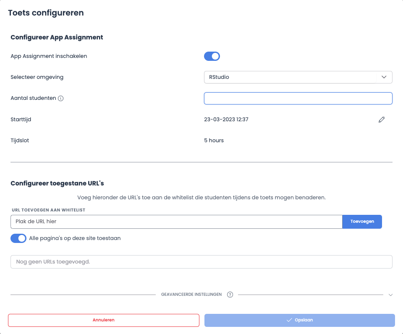Click the info icon next to Aantal studenten

(x=61, y=98)
